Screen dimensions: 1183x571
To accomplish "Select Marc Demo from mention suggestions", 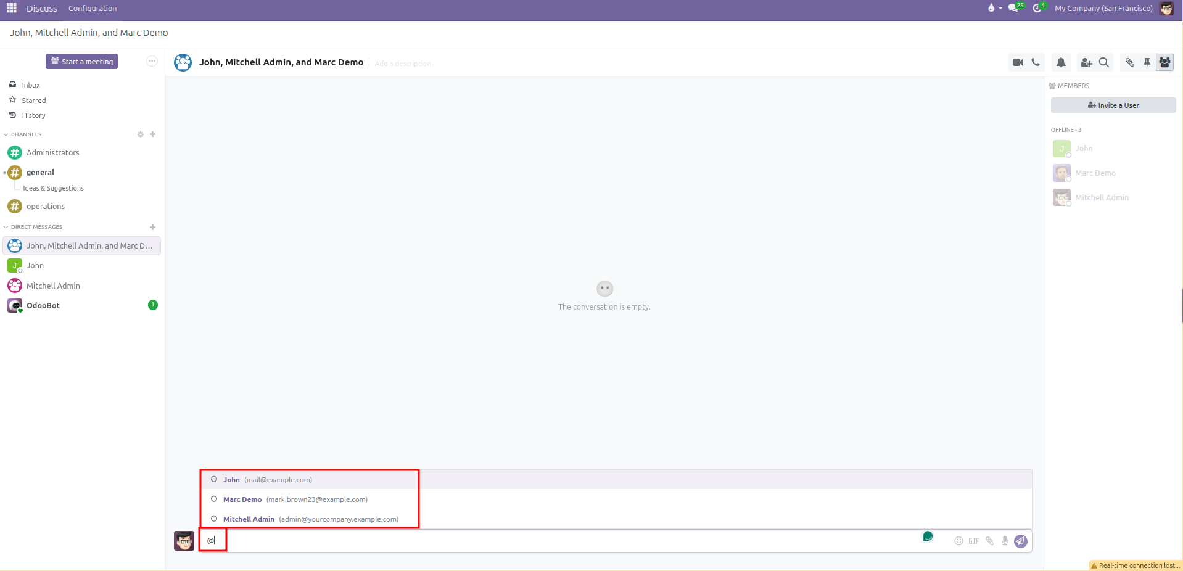I will 616,499.
